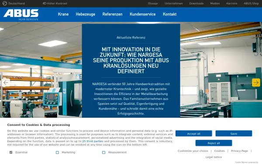
Task: Open the Krane navigation menu
Action: (x=63, y=14)
